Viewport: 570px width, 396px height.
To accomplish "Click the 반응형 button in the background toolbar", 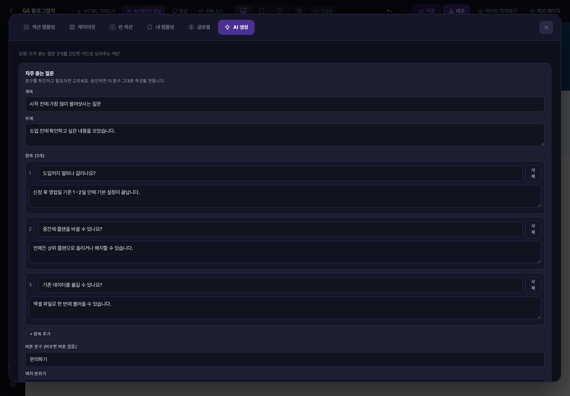I will [x=323, y=11].
